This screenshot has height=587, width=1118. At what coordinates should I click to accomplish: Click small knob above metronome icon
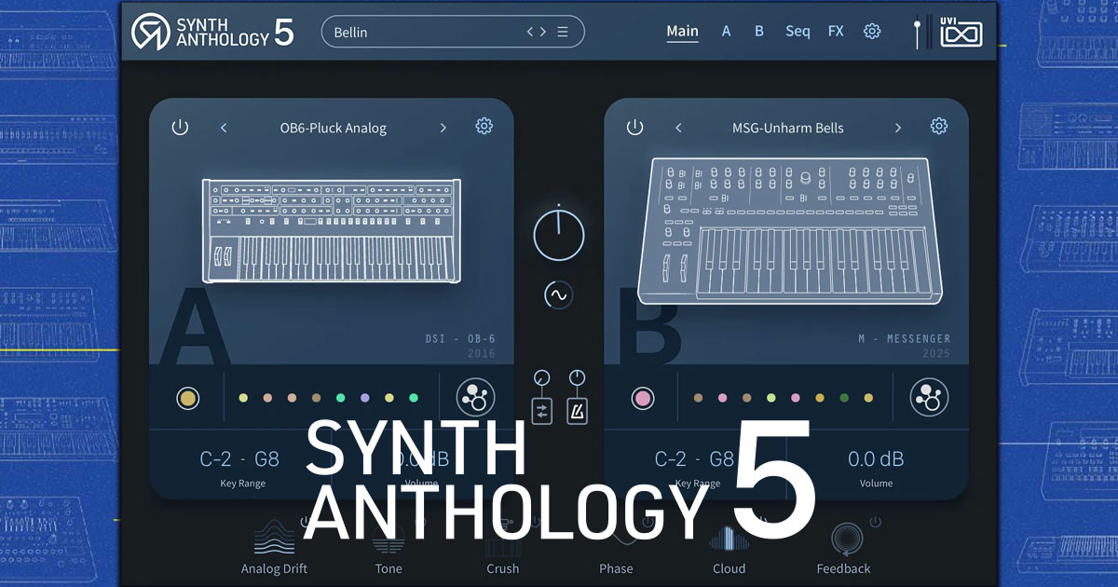point(578,378)
